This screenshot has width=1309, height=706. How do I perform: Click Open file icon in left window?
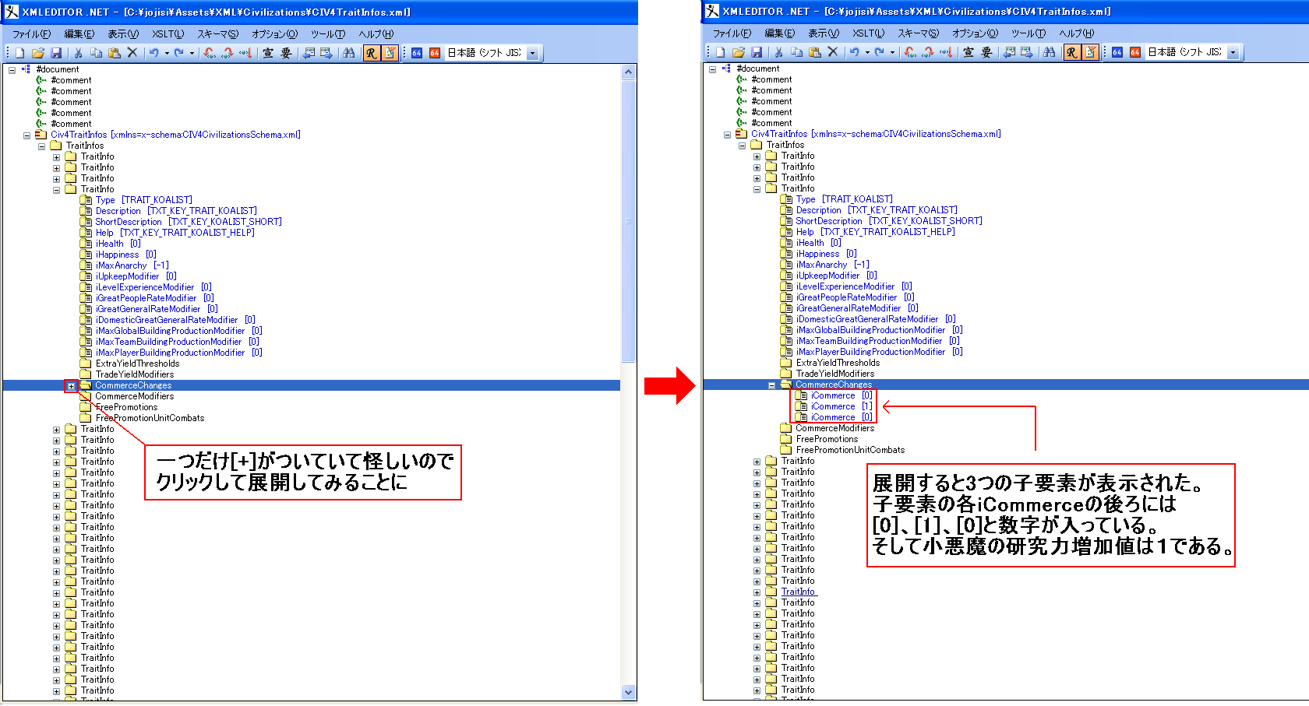(x=38, y=53)
